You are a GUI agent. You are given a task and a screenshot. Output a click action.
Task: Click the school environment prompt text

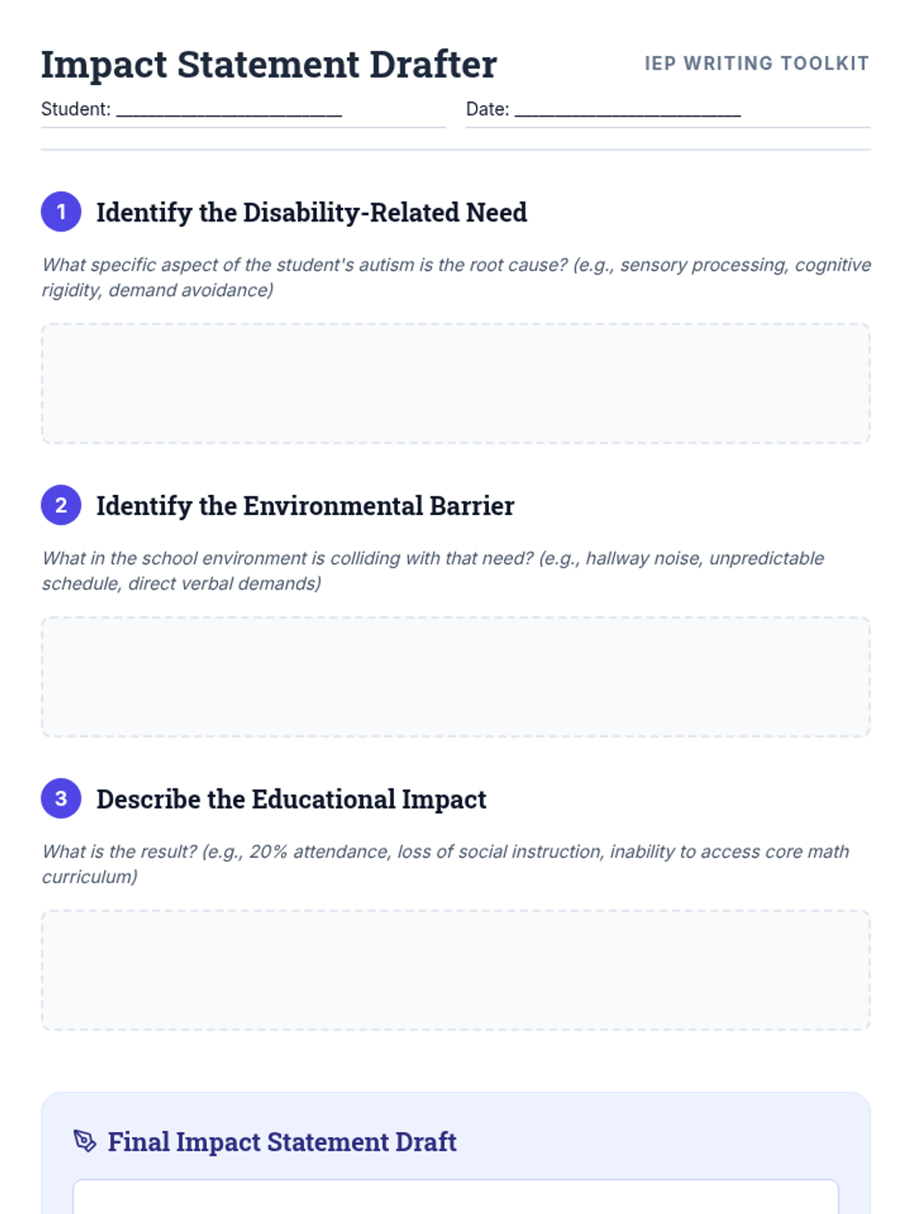click(433, 571)
